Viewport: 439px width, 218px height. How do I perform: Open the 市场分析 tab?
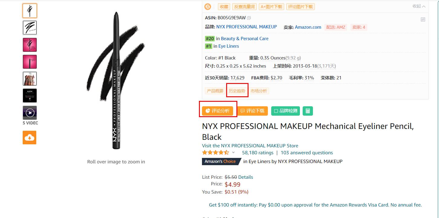259,91
